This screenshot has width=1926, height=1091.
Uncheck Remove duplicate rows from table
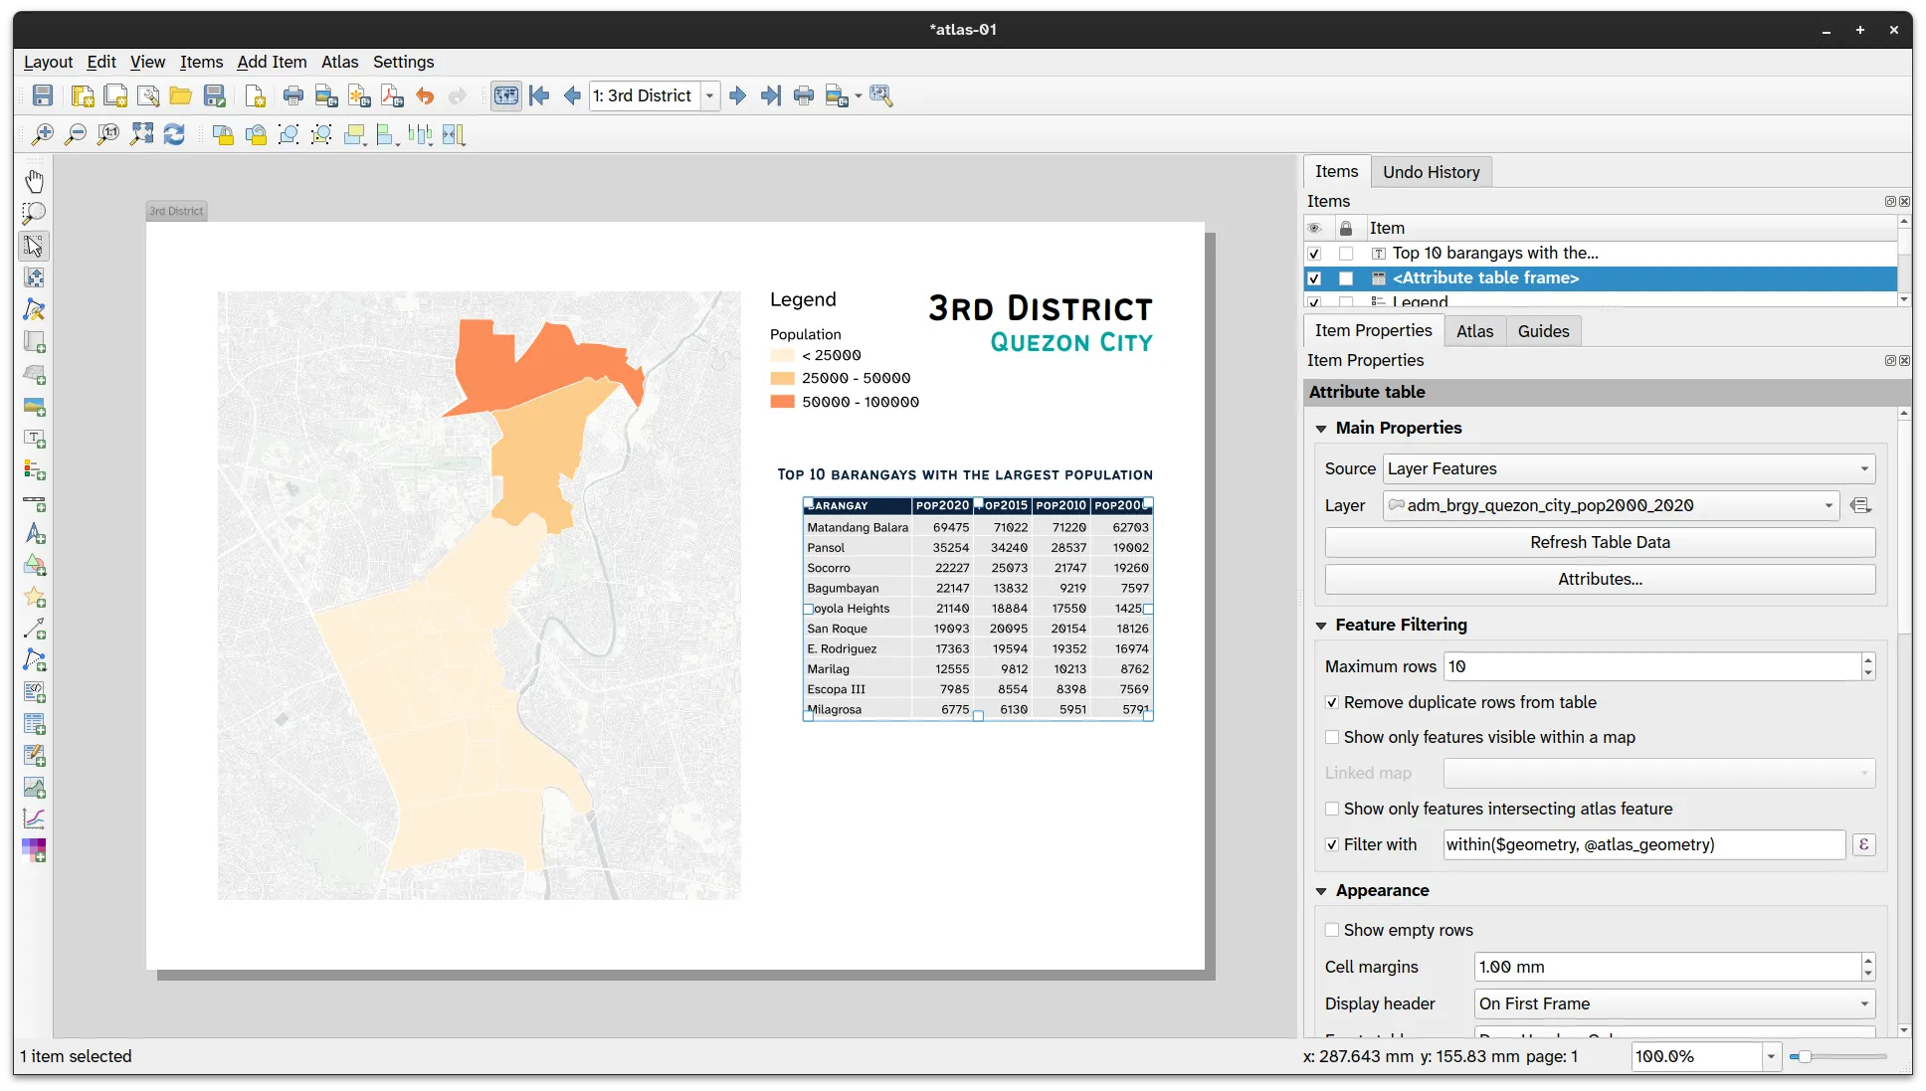pos(1332,702)
